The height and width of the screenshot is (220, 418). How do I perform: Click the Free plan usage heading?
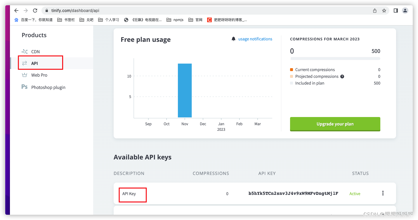pyautogui.click(x=145, y=39)
